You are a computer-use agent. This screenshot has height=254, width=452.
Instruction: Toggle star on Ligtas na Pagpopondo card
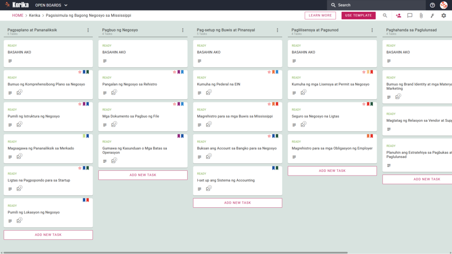point(80,168)
